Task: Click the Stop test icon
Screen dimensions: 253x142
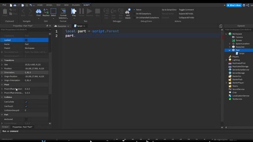Action: [98, 11]
